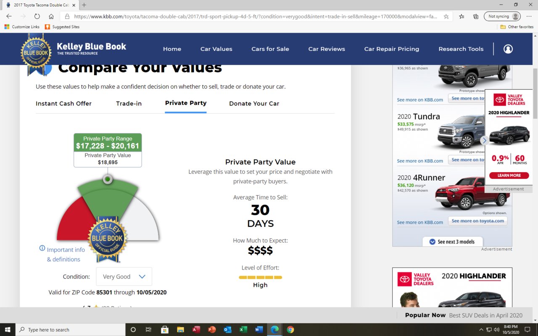This screenshot has width=538, height=336.
Task: Open Excel from the taskbar
Action: (243, 330)
